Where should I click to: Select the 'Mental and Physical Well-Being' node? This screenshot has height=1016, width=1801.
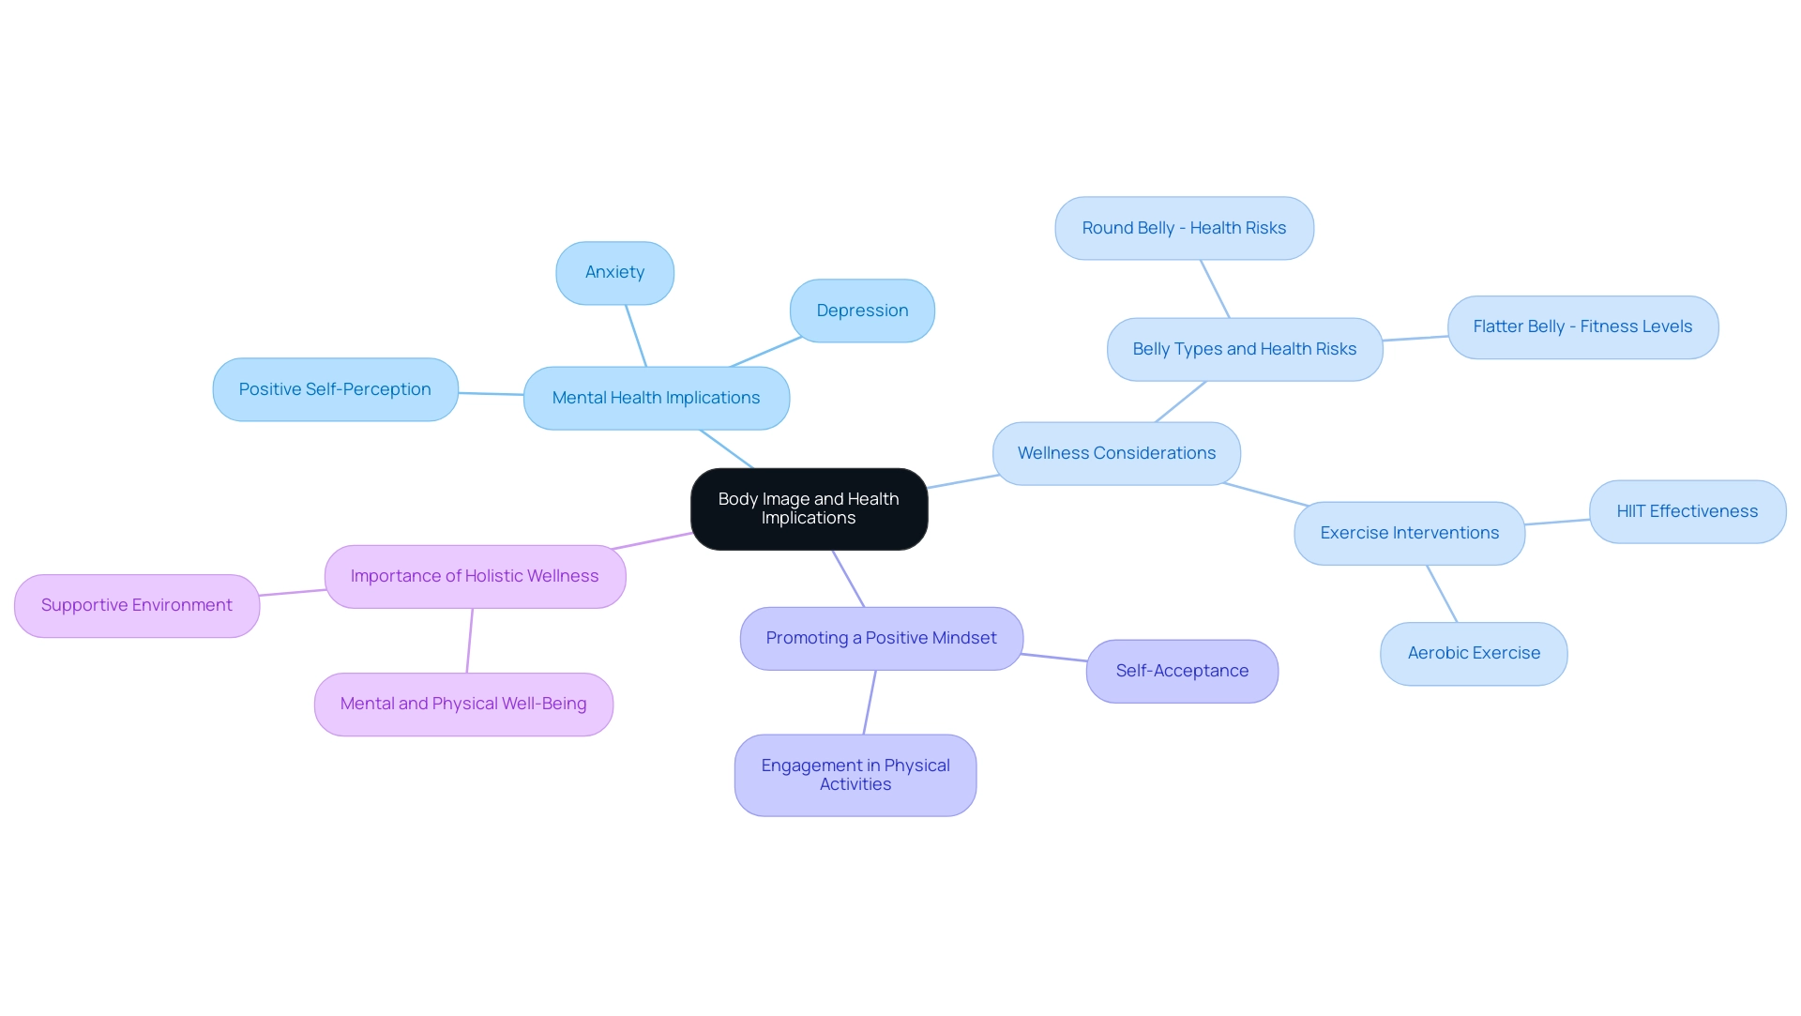point(466,702)
